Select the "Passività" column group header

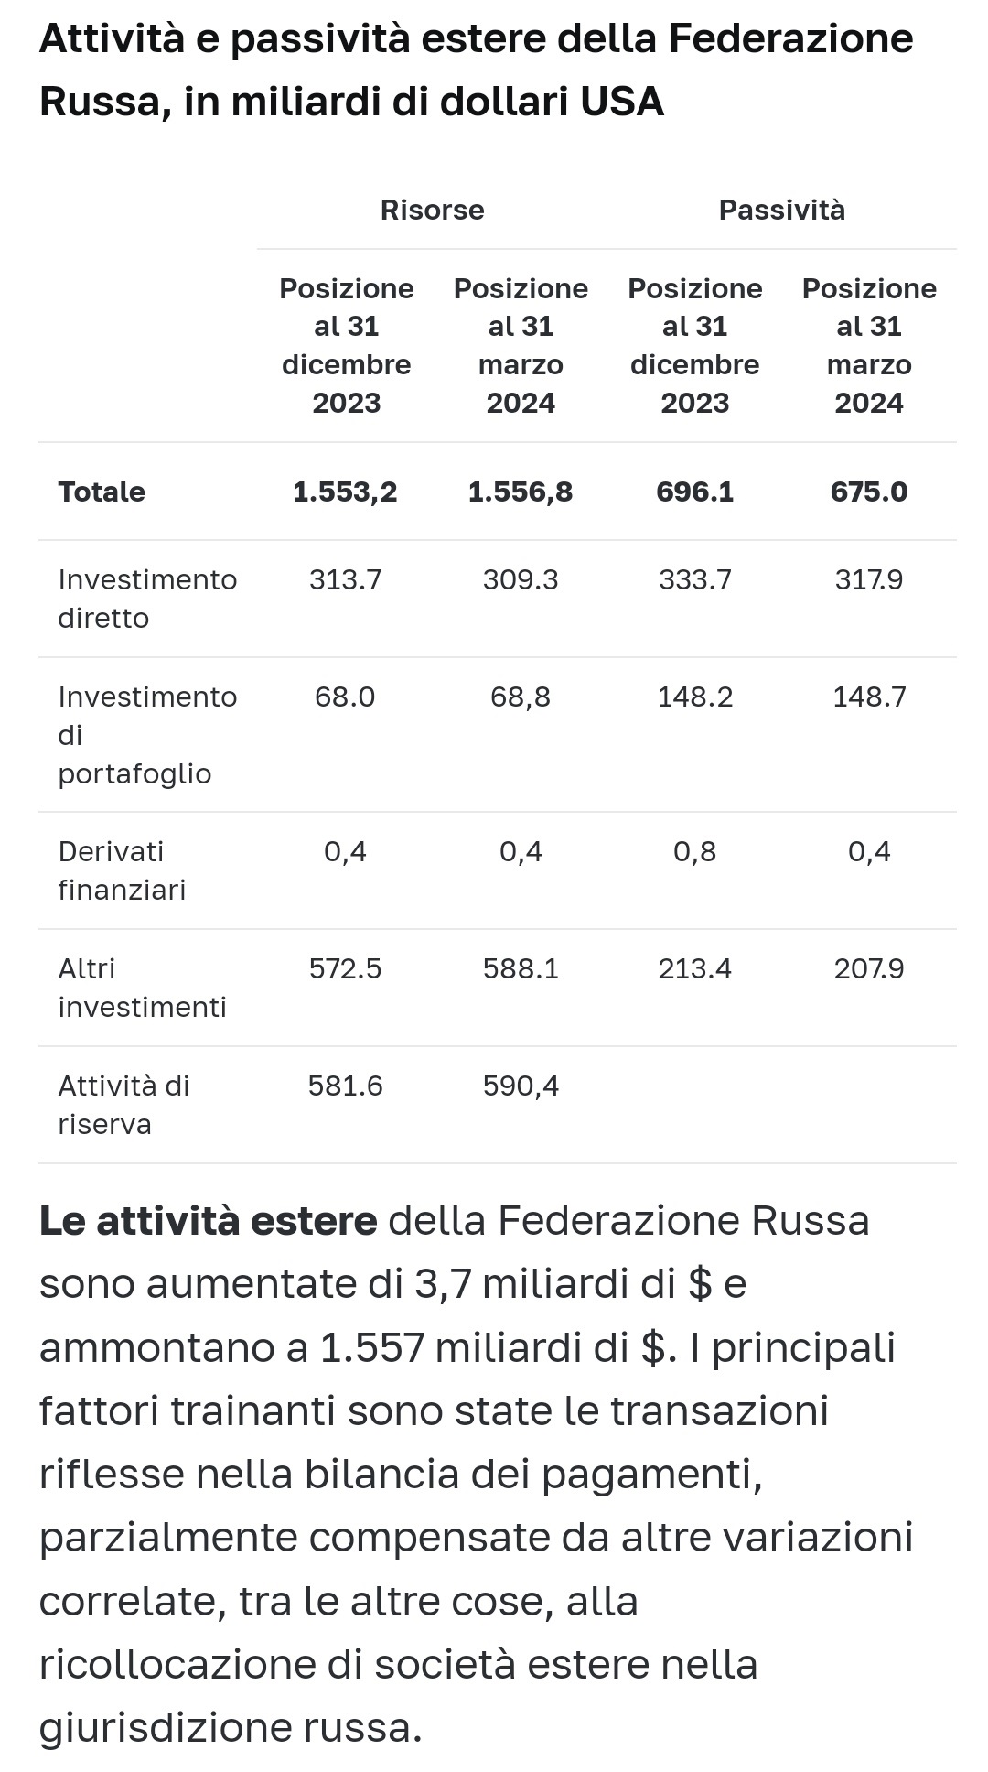point(781,210)
